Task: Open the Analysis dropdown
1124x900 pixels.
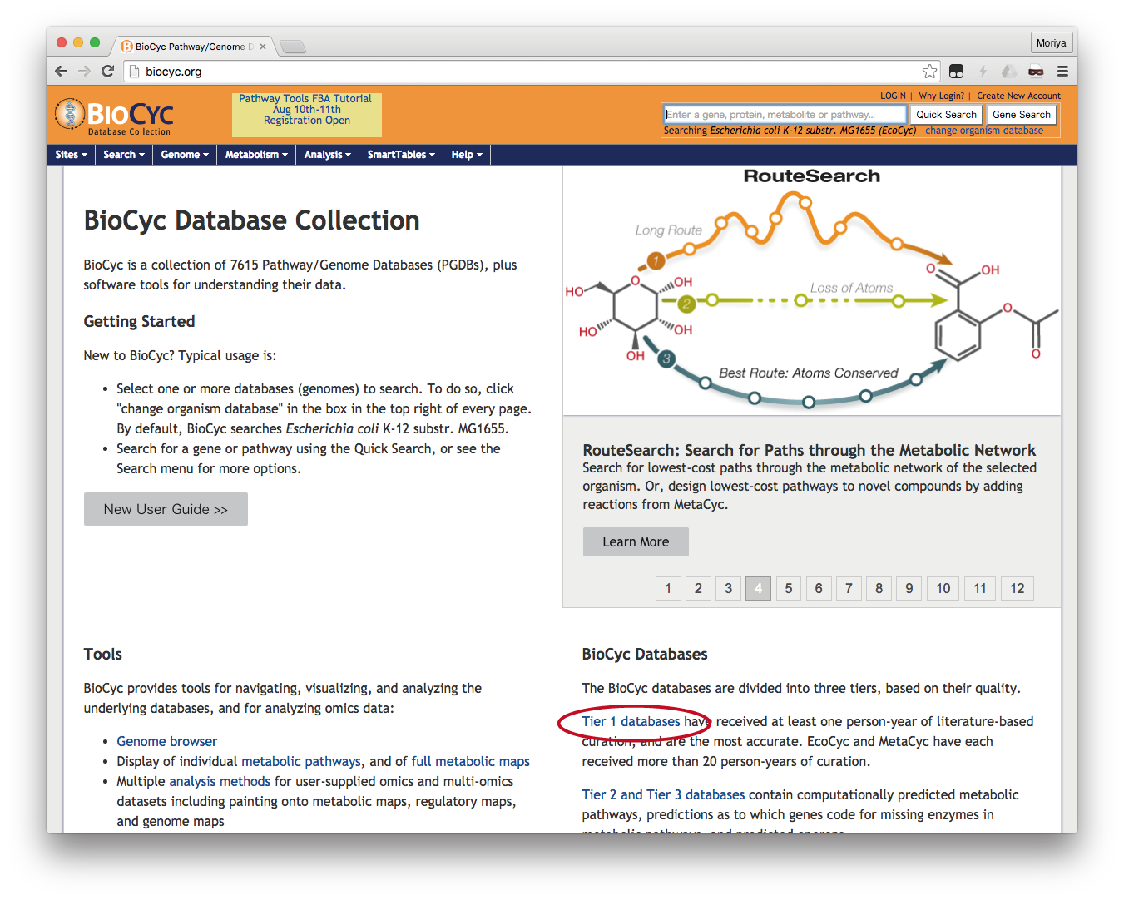Action: [328, 155]
